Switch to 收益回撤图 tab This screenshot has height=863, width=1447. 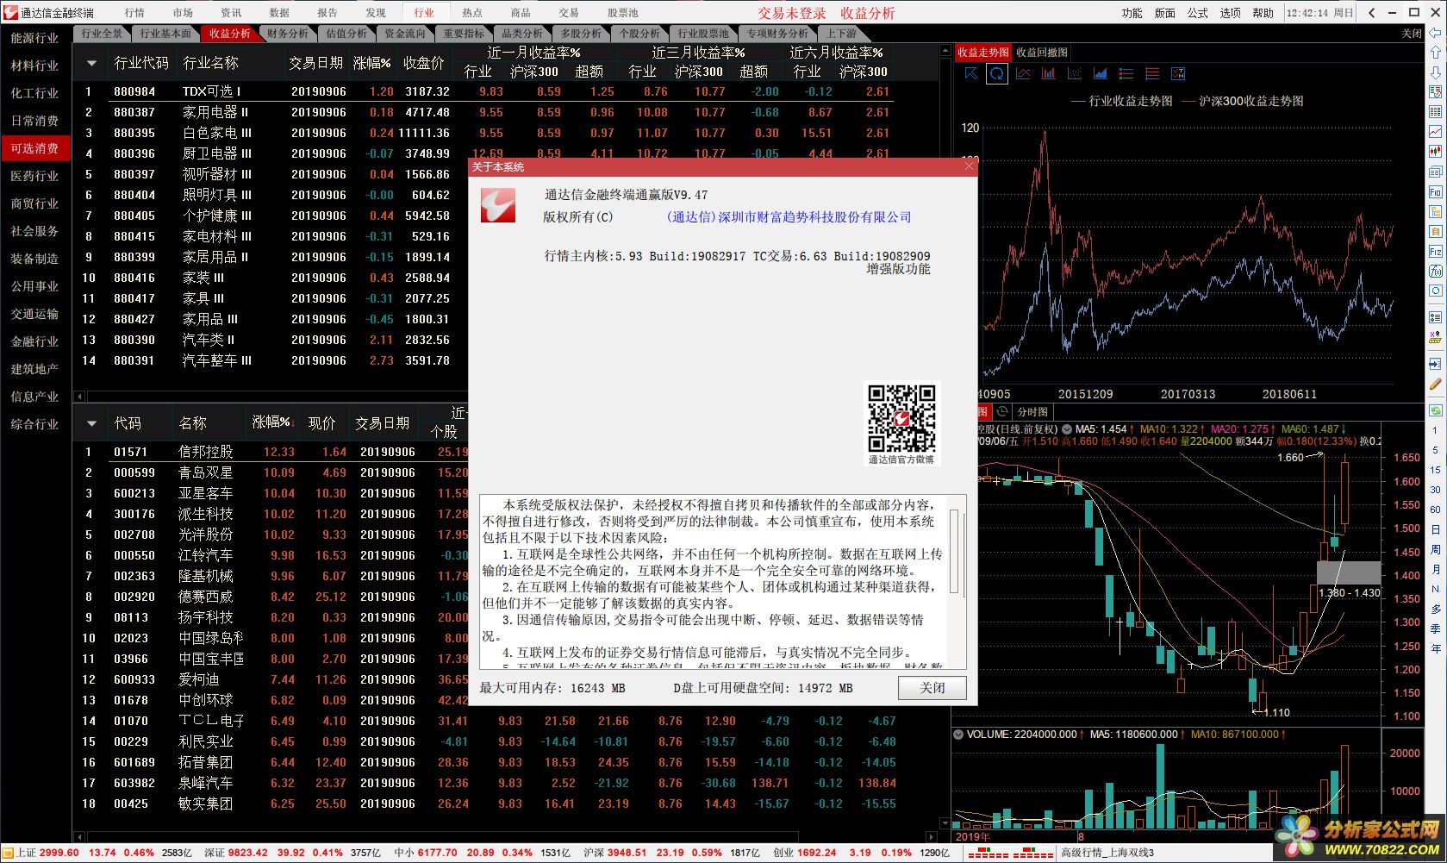point(1041,53)
